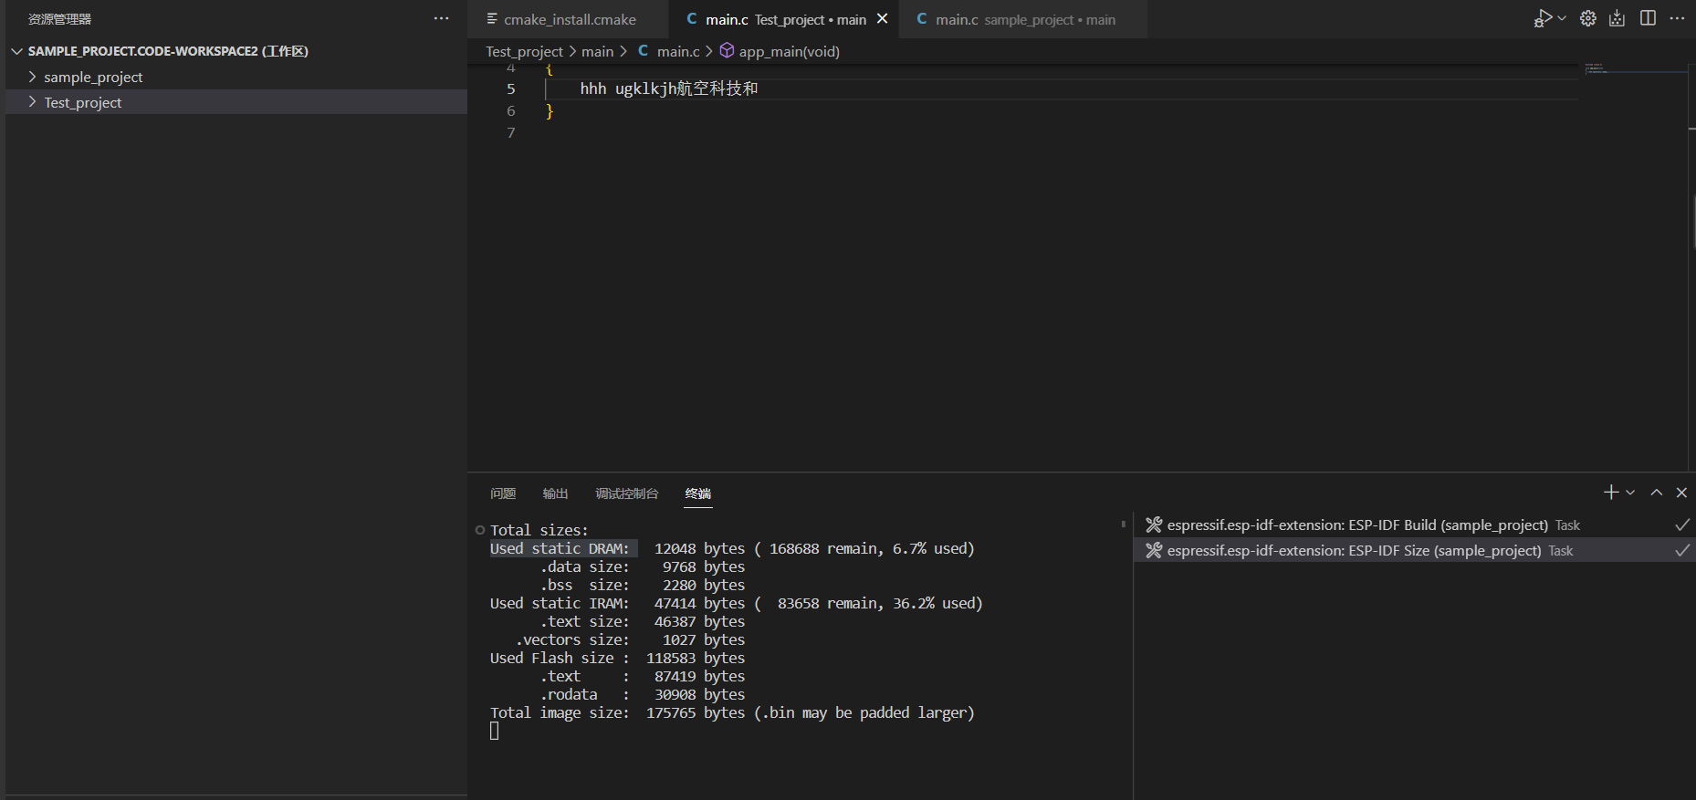Close main.c Test_project tab
Image resolution: width=1696 pixels, height=800 pixels.
[x=882, y=19]
